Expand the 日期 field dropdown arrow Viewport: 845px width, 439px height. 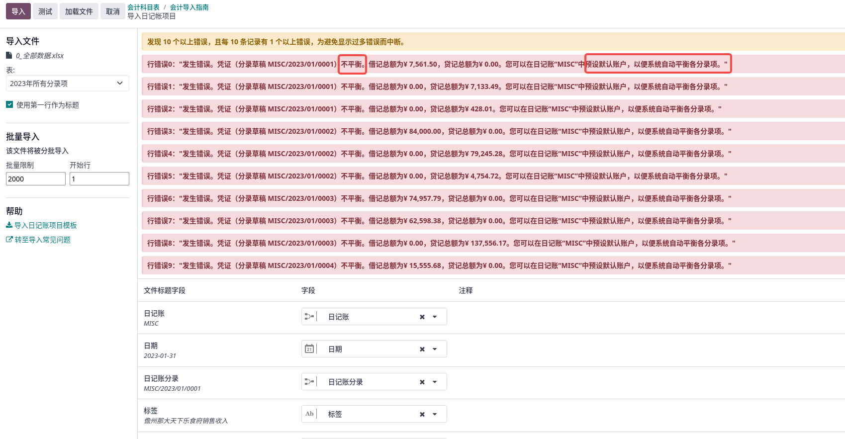[x=435, y=349]
